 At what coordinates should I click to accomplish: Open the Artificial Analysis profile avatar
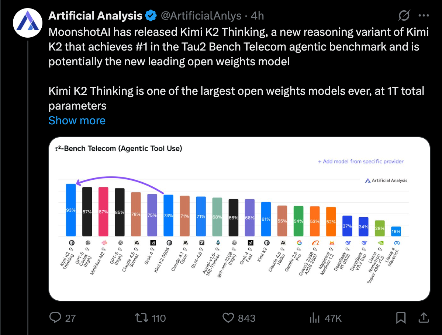[x=27, y=23]
